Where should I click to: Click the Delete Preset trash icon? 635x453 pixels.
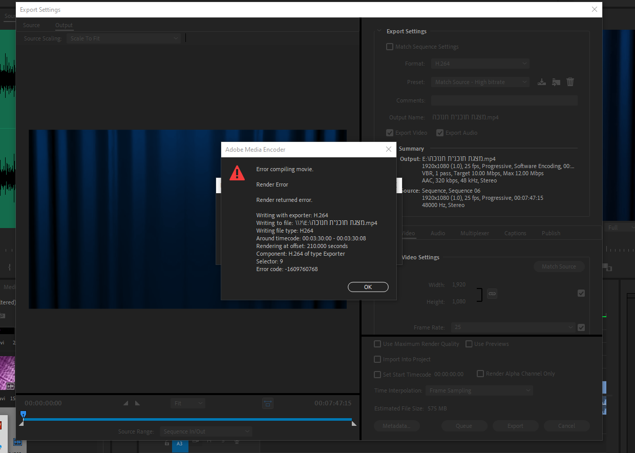[570, 82]
